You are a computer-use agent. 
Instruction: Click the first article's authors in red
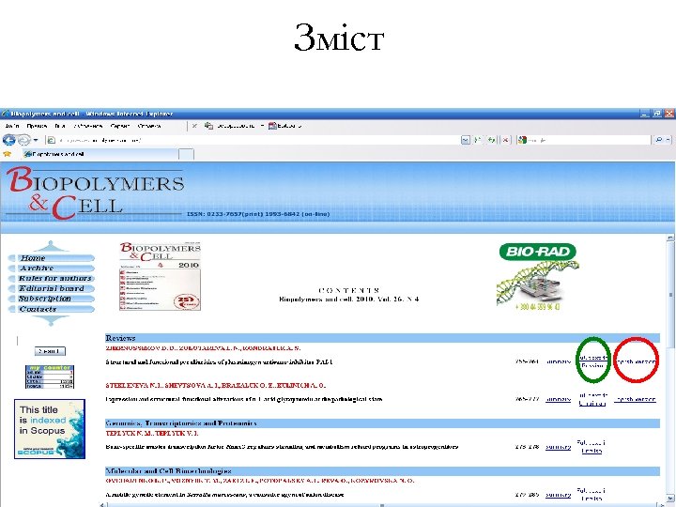(x=203, y=348)
